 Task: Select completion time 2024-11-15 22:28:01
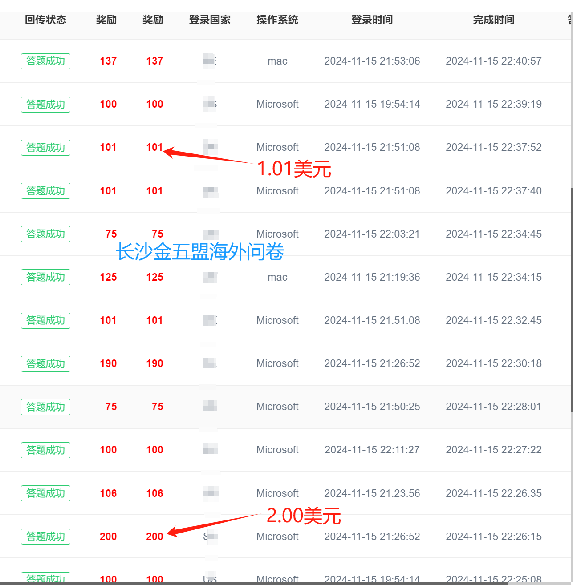(494, 407)
